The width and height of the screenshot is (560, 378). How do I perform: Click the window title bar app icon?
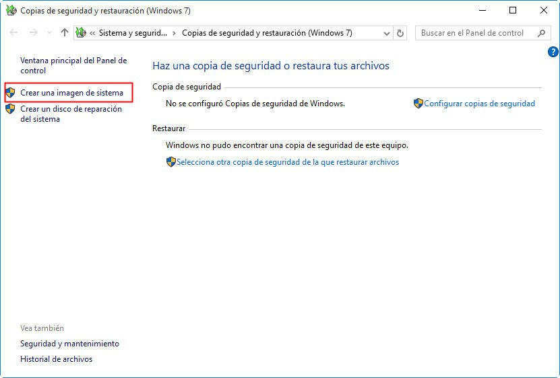coord(11,10)
